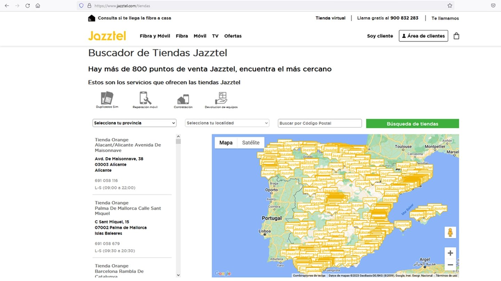Click the browser forward arrow
The image size is (501, 281).
[17, 6]
